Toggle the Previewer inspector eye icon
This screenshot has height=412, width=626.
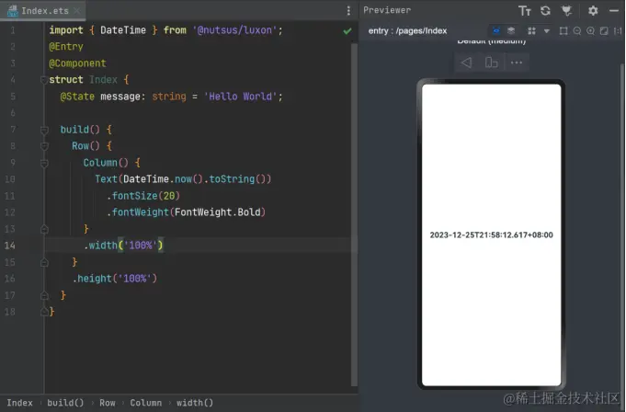[496, 30]
